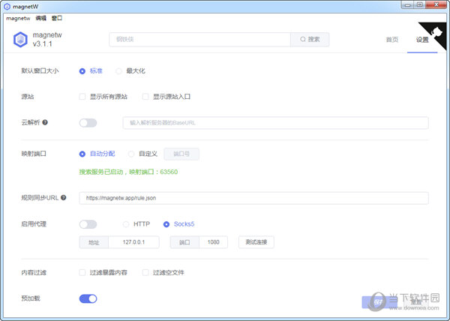Click the GitHub cat corner icon
Screen dimensions: 450x321
click(x=436, y=31)
